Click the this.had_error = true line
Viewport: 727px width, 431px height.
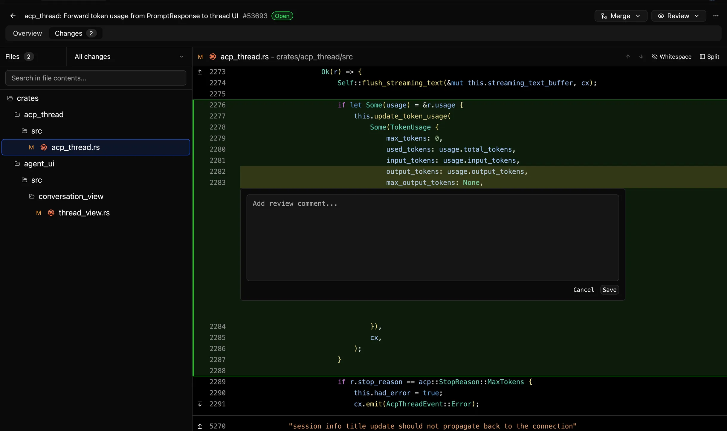coord(398,393)
